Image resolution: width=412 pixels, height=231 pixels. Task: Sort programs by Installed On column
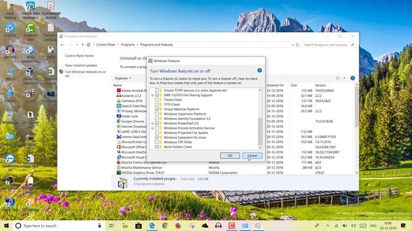(x=275, y=85)
